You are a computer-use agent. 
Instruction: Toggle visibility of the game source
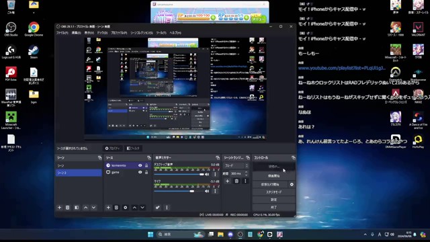point(140,172)
